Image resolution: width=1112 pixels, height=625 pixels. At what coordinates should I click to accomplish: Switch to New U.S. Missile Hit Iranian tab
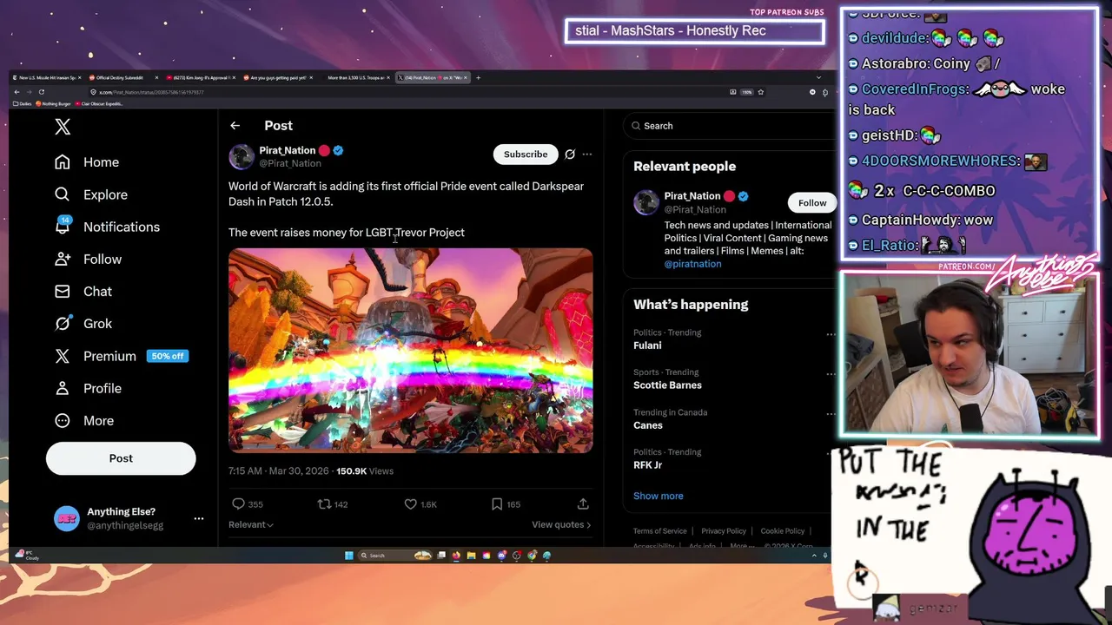click(47, 78)
